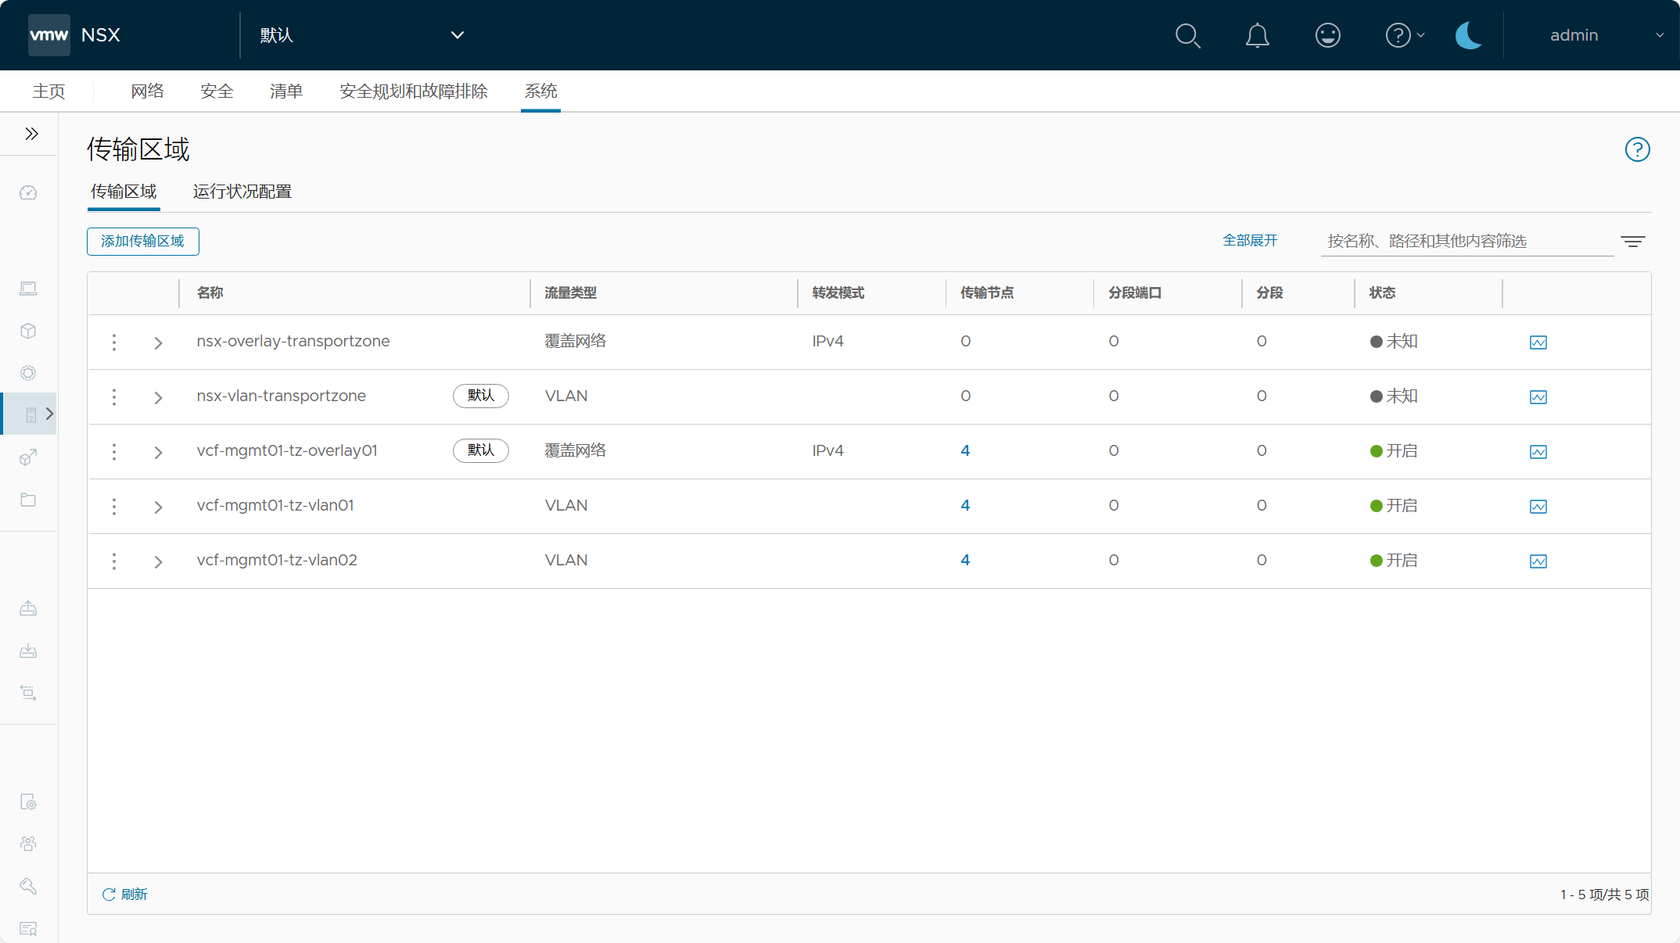
Task: Open the header help menu
Action: point(1405,35)
